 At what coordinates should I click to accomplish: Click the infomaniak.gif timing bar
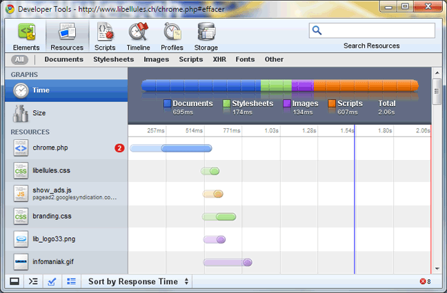[228, 262]
